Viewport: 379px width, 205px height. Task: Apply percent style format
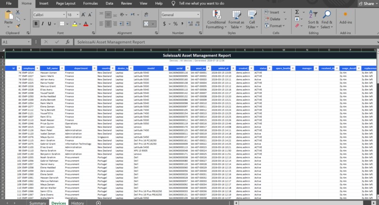click(175, 24)
